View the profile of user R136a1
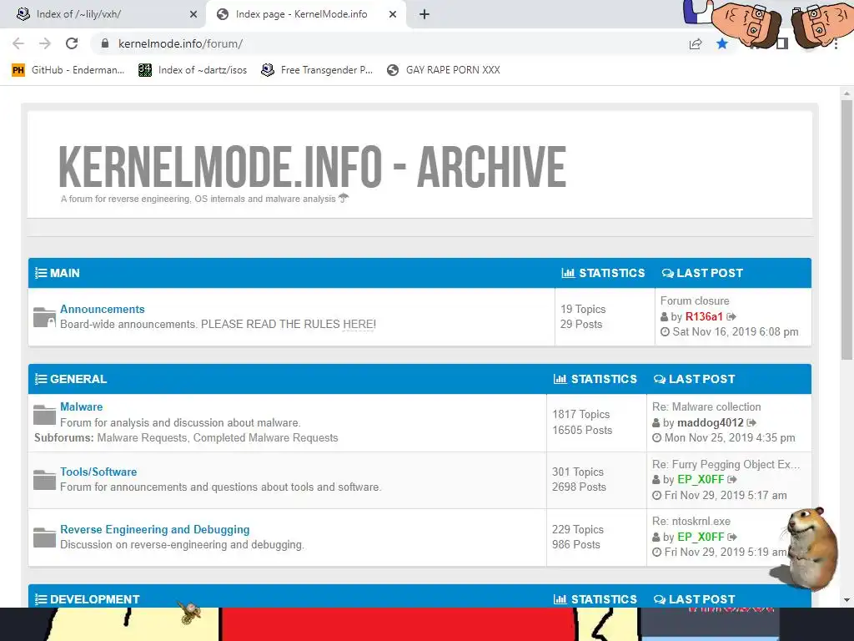The image size is (854, 641). (704, 316)
